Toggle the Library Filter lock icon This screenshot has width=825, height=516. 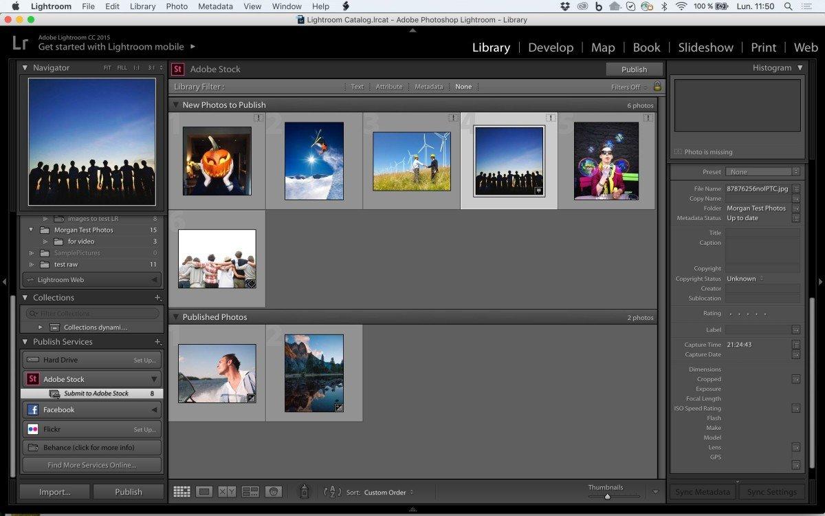[657, 87]
